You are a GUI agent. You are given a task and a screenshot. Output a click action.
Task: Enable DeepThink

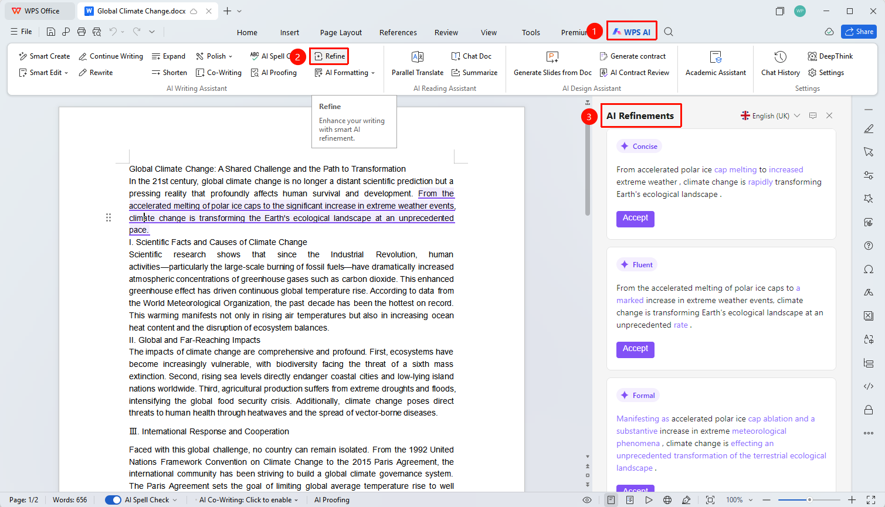pos(830,56)
